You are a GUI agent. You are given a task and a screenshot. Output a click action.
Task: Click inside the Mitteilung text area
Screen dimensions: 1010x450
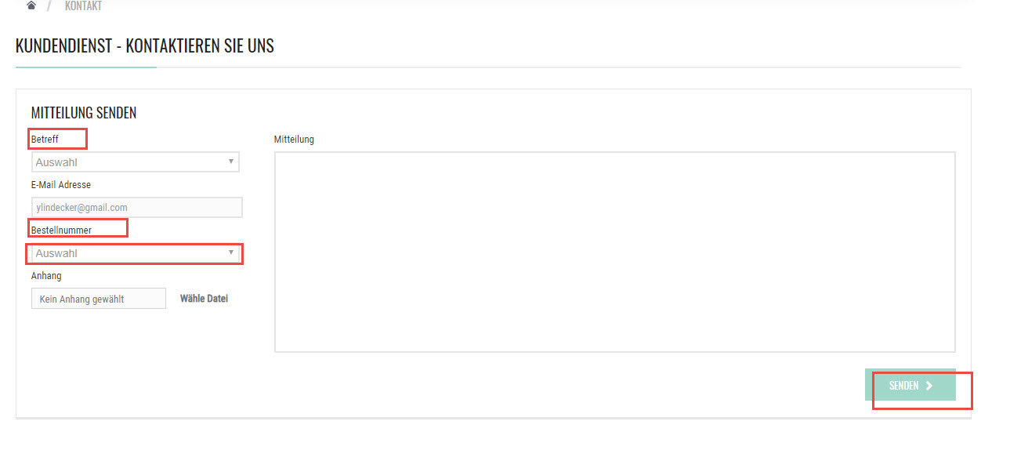click(x=614, y=252)
